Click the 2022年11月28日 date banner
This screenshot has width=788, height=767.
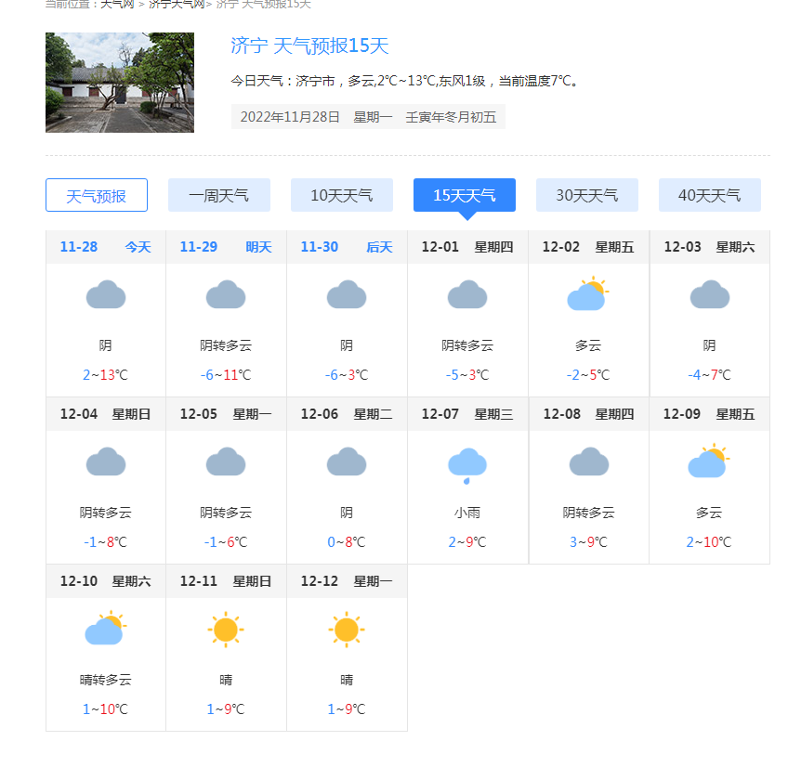[368, 117]
